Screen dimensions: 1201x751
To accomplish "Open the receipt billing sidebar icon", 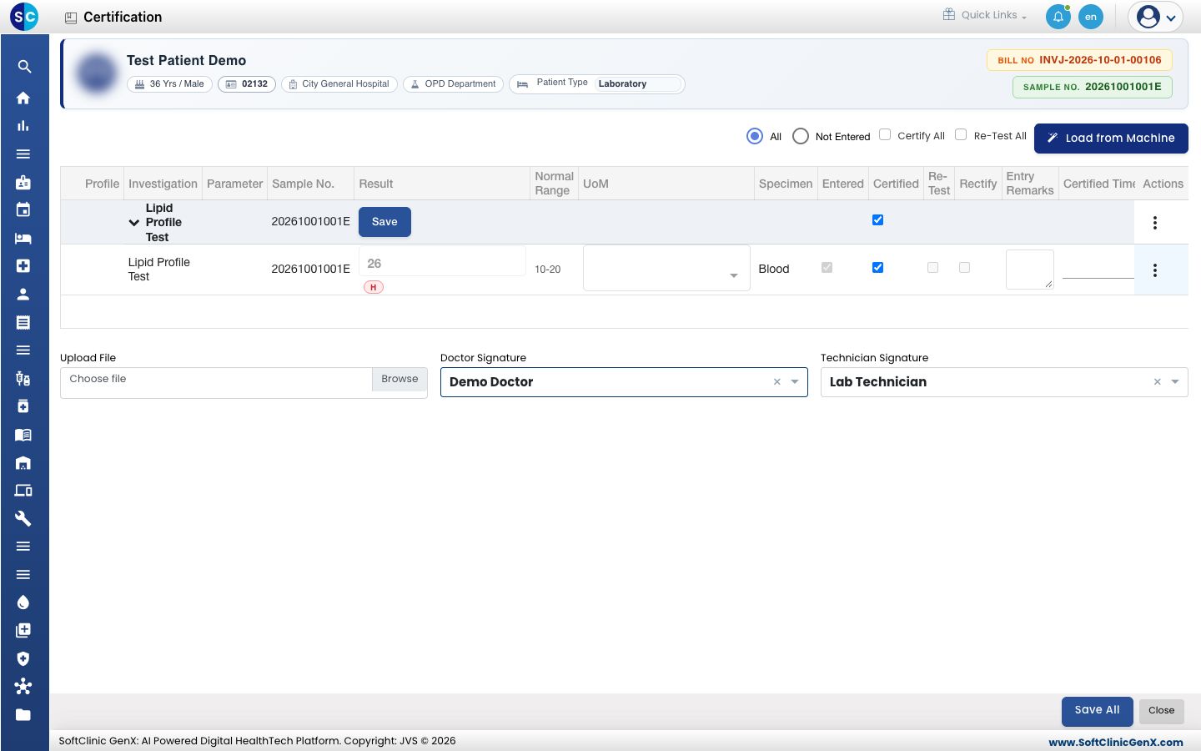I will click(23, 322).
